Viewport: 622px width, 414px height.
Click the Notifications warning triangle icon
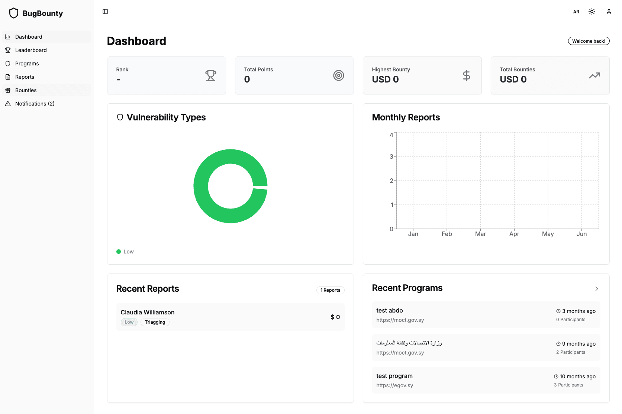[8, 104]
